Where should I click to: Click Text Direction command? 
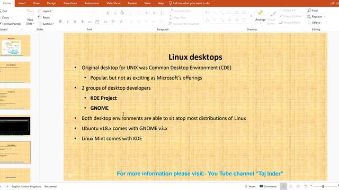pos(180,11)
